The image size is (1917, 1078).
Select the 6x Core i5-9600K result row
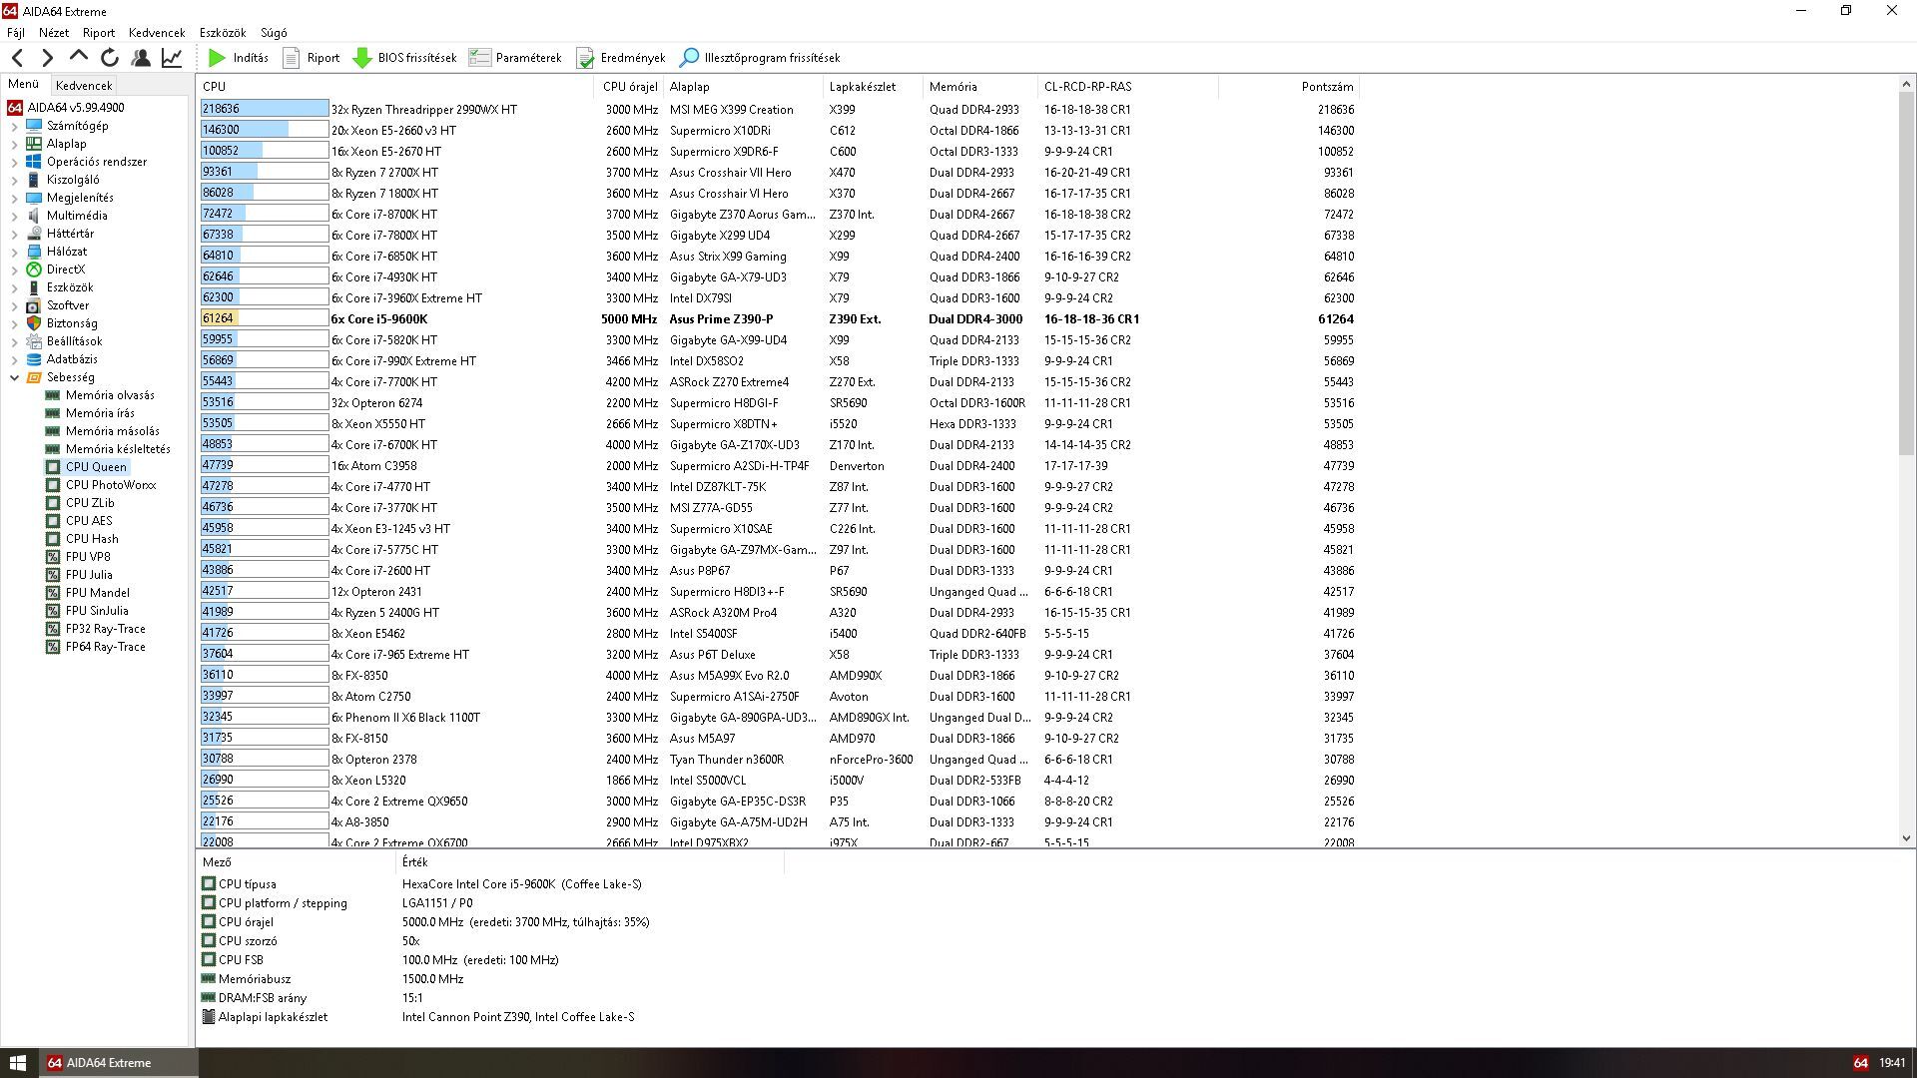pos(778,319)
